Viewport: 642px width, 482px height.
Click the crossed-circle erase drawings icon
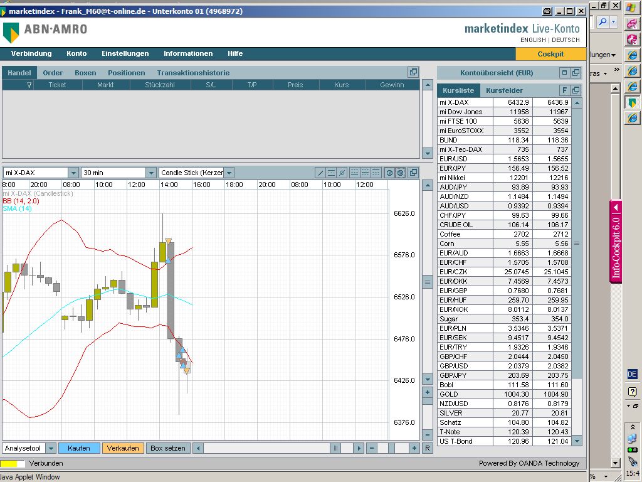tap(342, 173)
